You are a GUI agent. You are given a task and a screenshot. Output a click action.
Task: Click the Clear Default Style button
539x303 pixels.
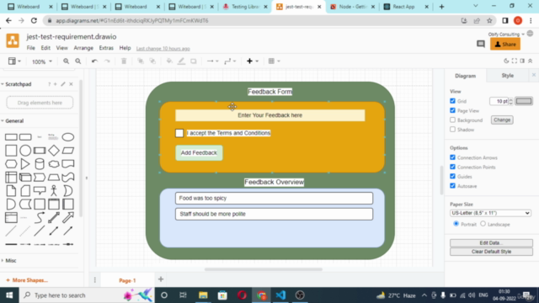pos(491,252)
